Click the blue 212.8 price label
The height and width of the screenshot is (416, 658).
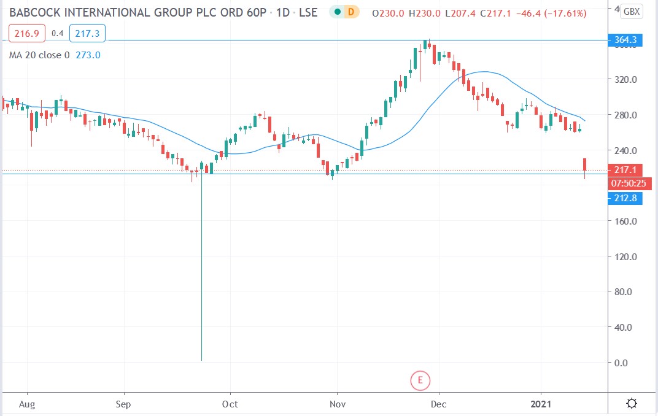point(625,198)
